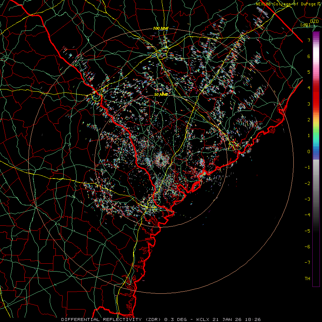Click the 0.3 DEG elevation text

[x=175, y=319]
